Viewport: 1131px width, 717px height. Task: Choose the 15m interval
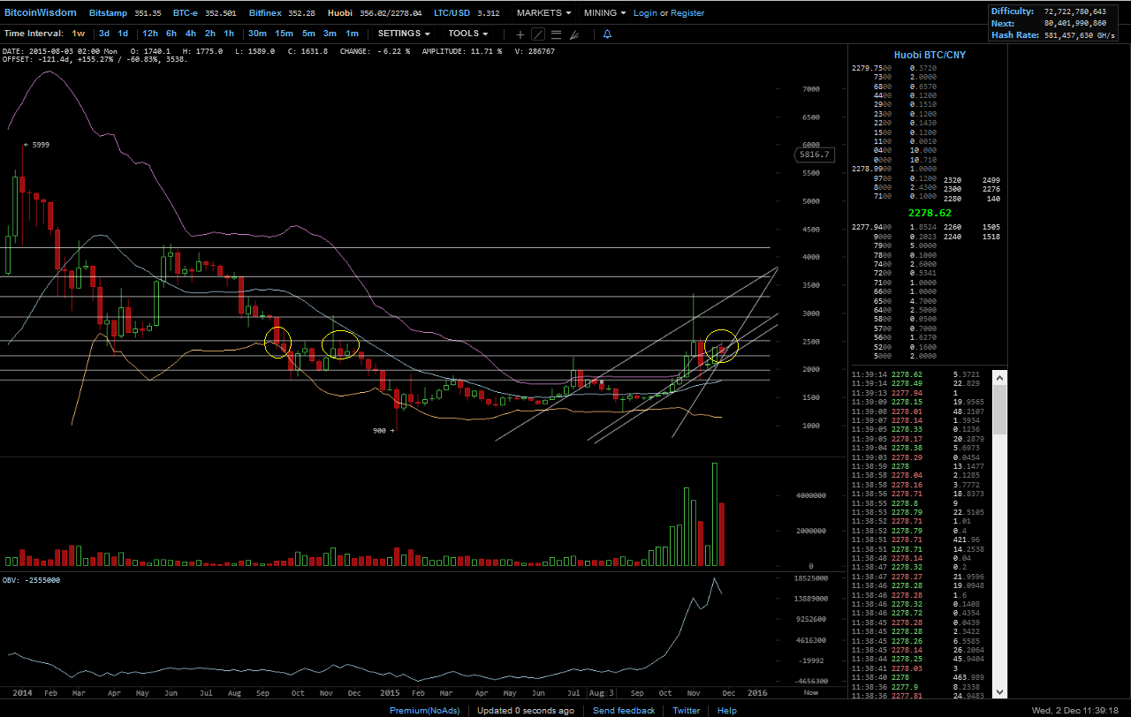[284, 34]
